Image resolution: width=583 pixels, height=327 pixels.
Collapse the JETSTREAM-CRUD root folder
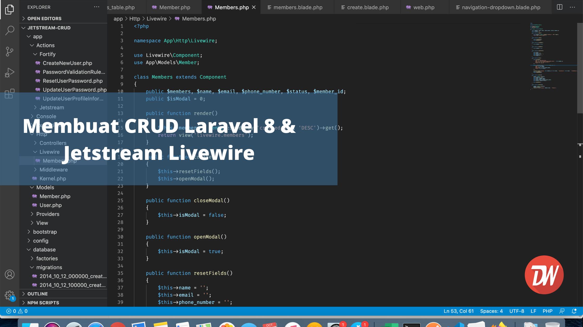(63, 28)
